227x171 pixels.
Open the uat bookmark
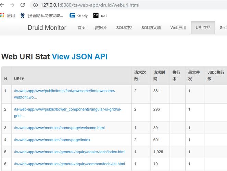(100, 15)
